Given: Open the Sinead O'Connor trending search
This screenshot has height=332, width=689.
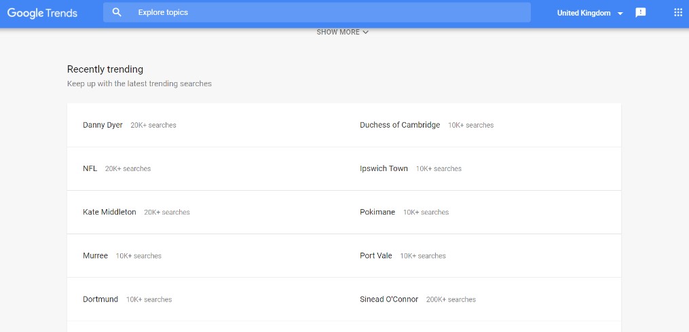Looking at the screenshot, I should [389, 299].
